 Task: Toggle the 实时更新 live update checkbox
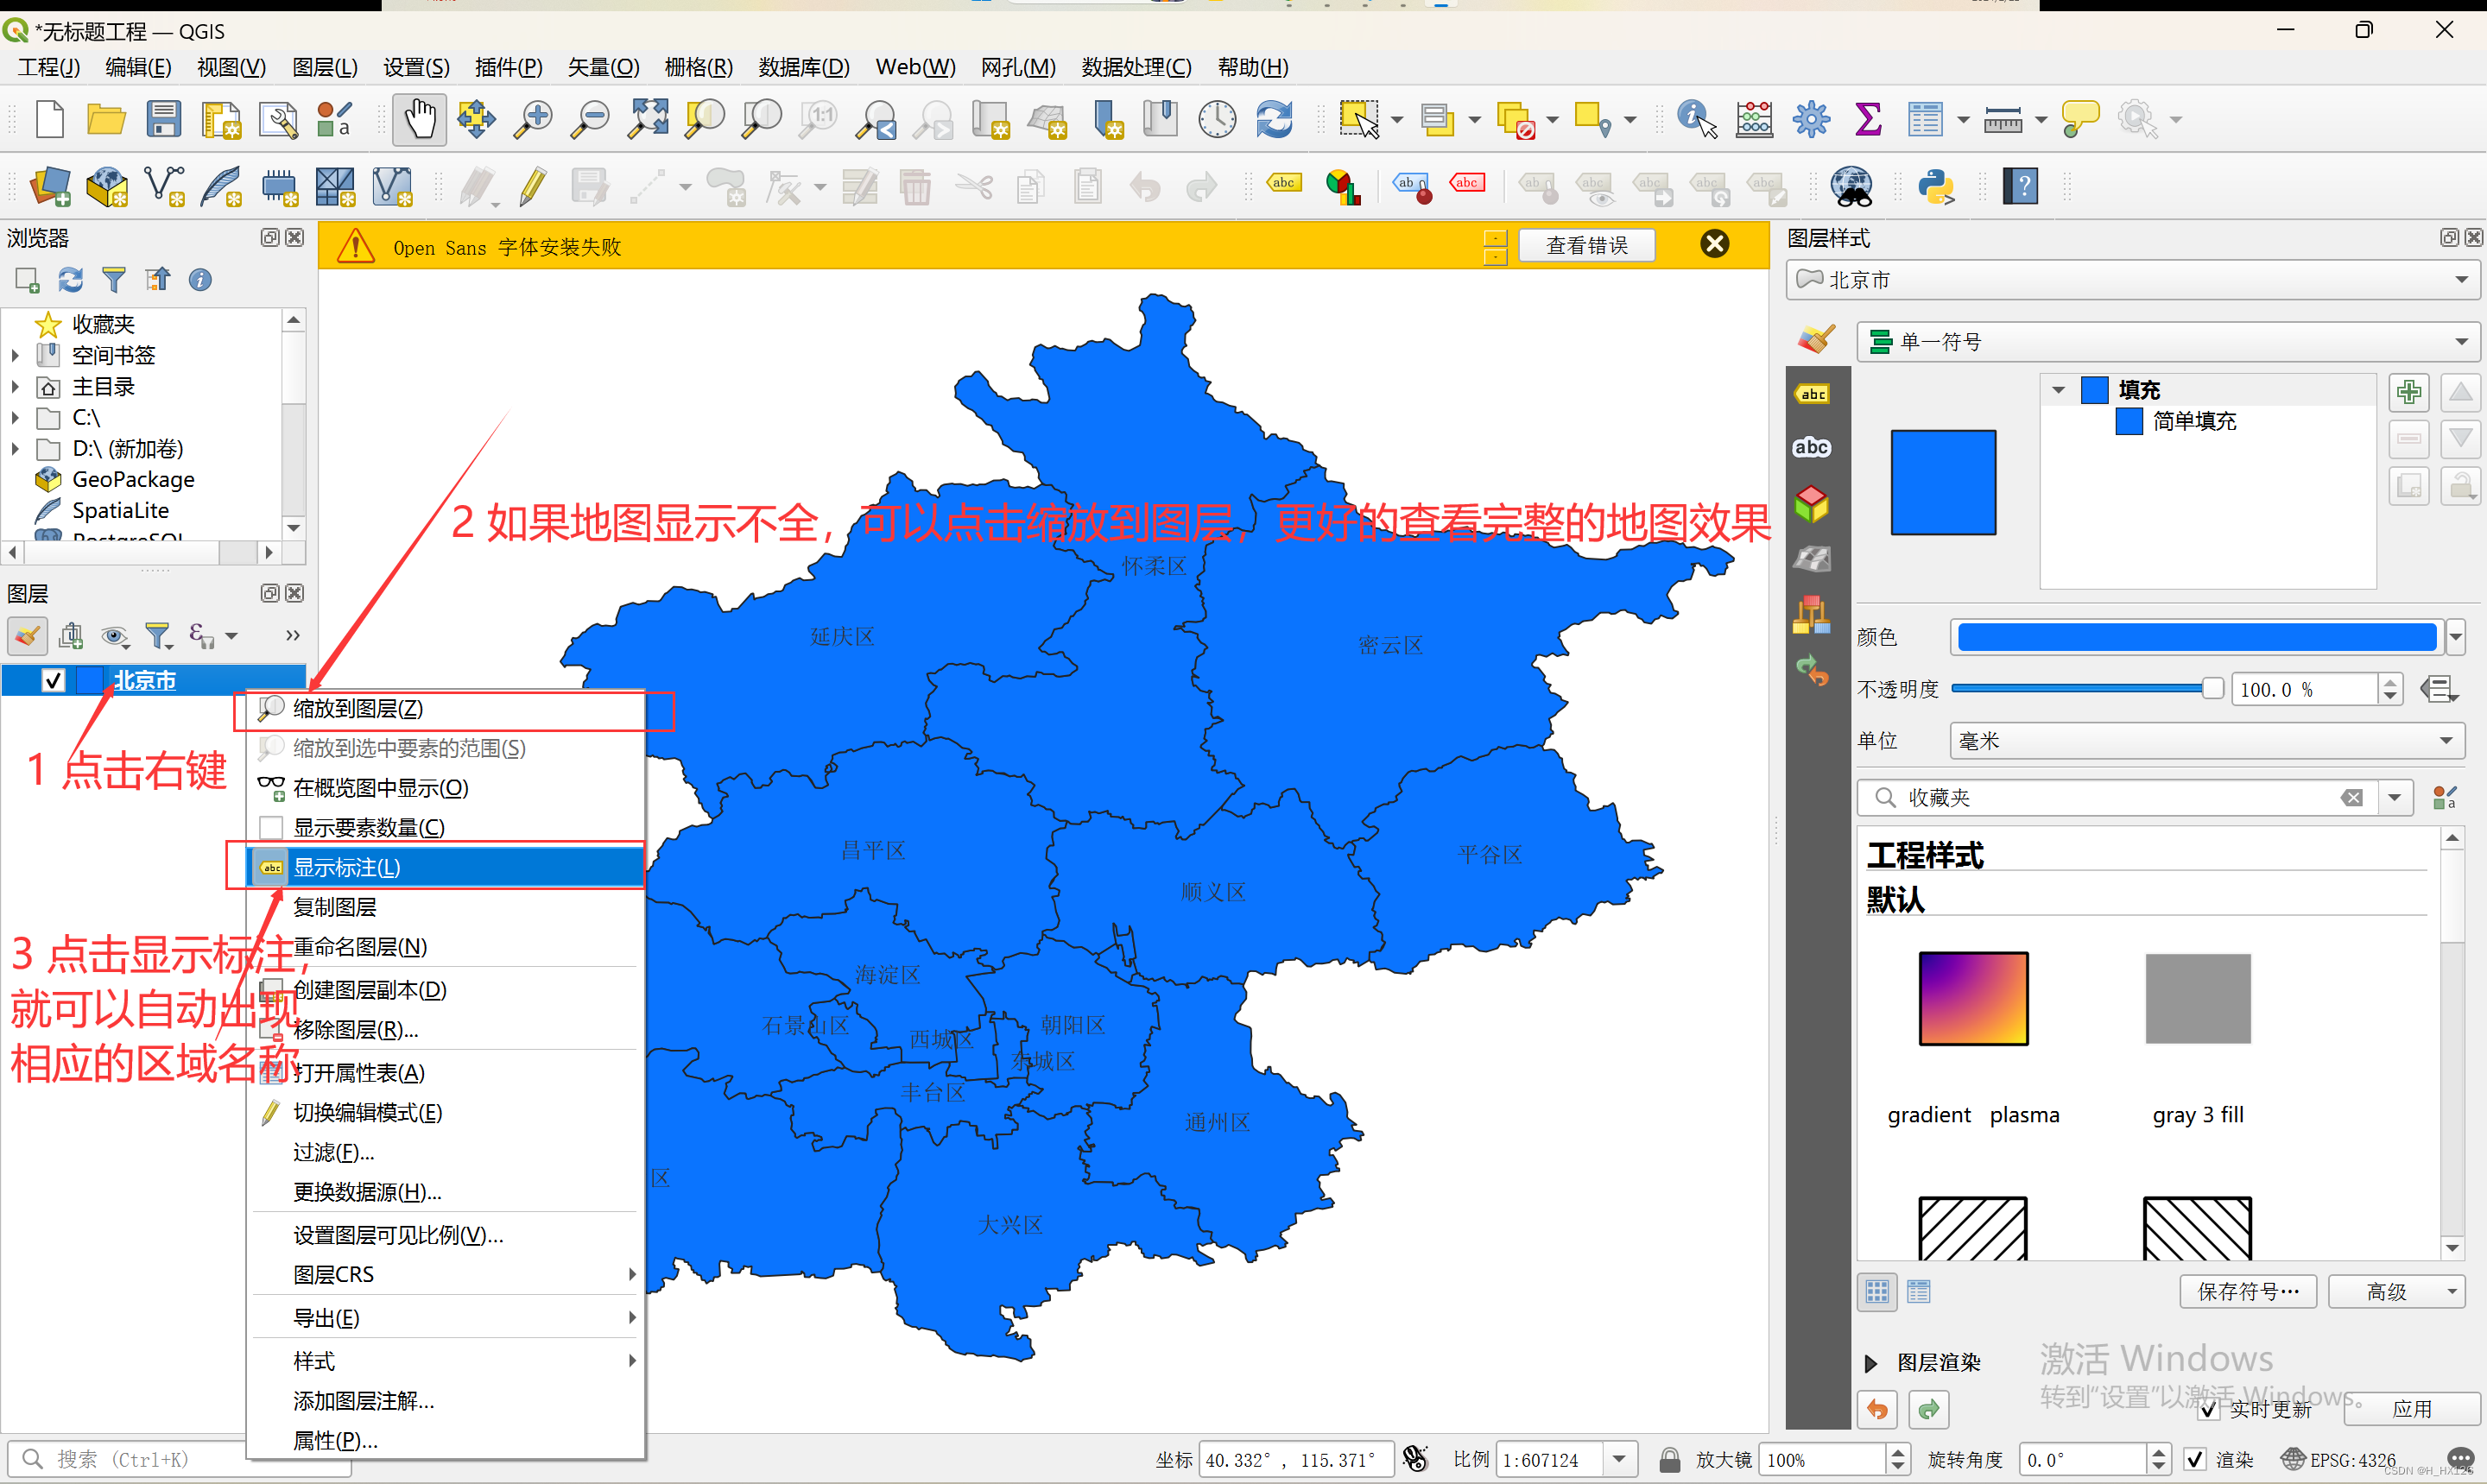coord(2208,1409)
